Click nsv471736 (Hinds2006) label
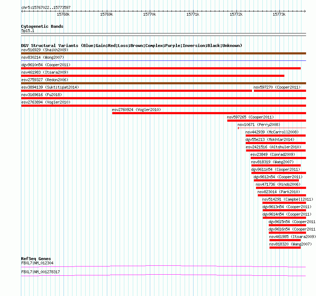Viewport: 316px width, 296px height. tap(278, 184)
